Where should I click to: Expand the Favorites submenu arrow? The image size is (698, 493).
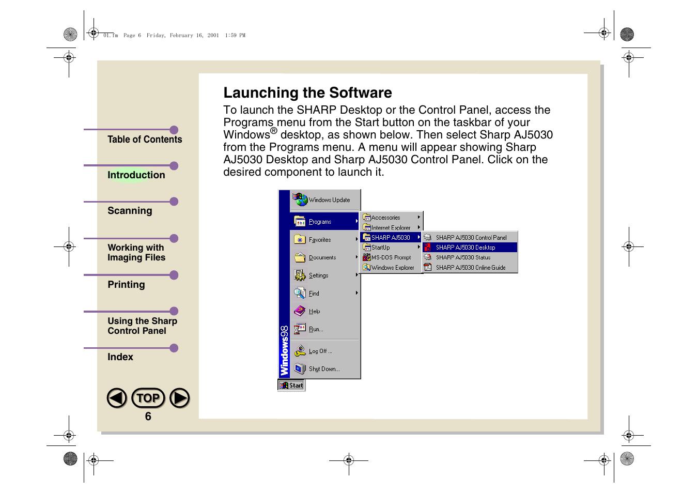coord(356,239)
